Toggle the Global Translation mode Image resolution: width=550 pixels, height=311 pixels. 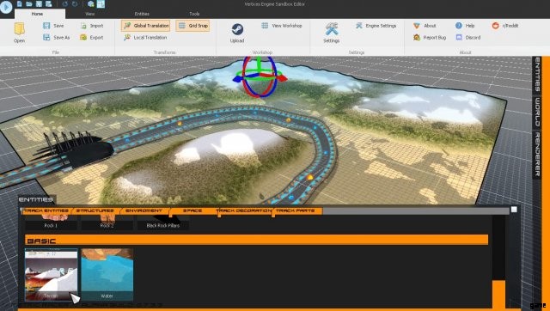(x=146, y=26)
